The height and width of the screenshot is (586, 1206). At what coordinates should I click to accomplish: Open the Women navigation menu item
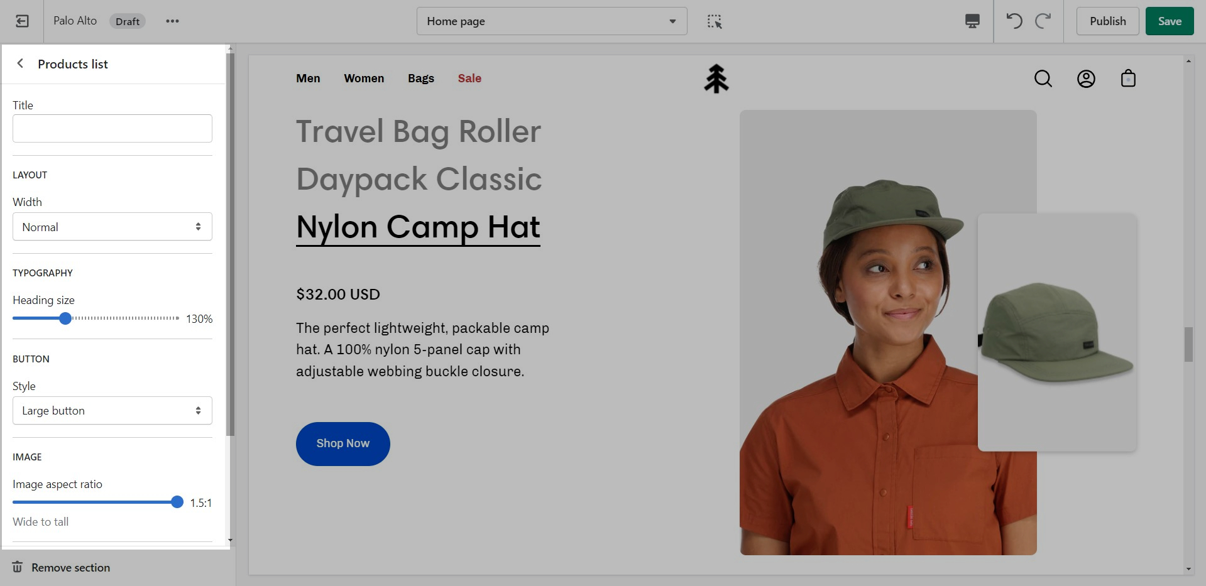coord(364,79)
